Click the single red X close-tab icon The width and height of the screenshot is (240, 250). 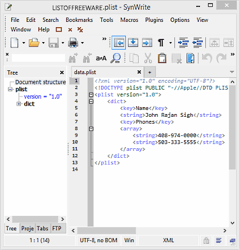(x=70, y=30)
